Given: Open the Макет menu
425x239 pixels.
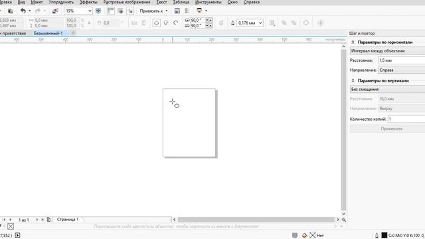Looking at the screenshot, I should coord(37,2).
